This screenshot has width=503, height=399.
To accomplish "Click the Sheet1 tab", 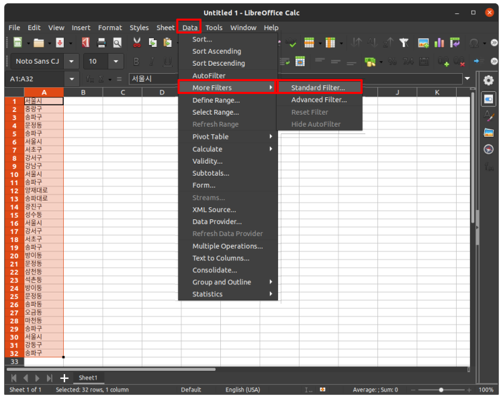I will (88, 378).
